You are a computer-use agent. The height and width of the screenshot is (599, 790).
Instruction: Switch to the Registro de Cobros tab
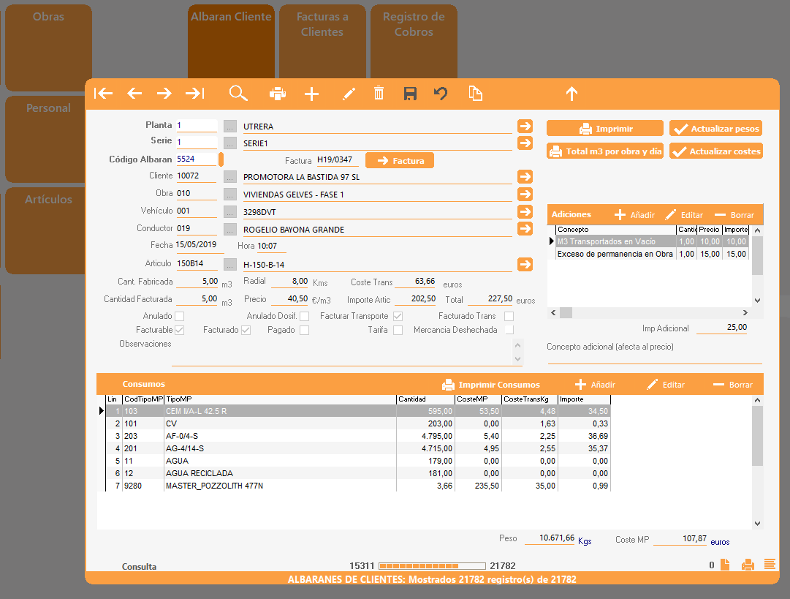click(414, 25)
